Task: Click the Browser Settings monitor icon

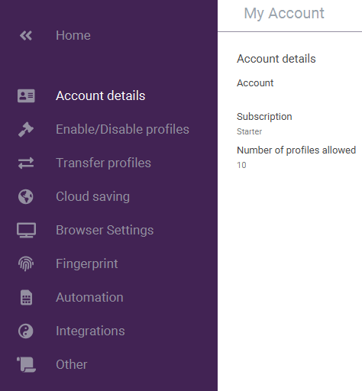Action: [x=26, y=230]
